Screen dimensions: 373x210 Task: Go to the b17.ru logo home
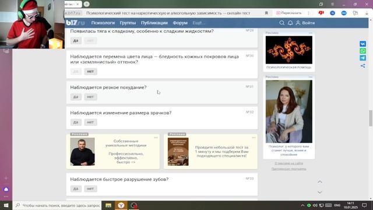(75, 23)
